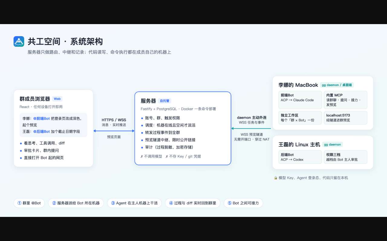Click the gg daemon / 桌面端 badge
The height and width of the screenshot is (241, 387).
pos(337,85)
